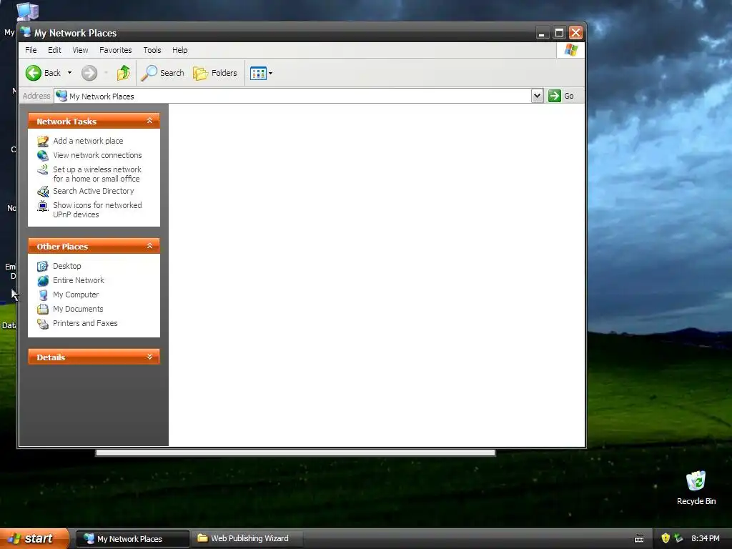Click View network connections link
Image resolution: width=732 pixels, height=549 pixels.
pos(97,155)
